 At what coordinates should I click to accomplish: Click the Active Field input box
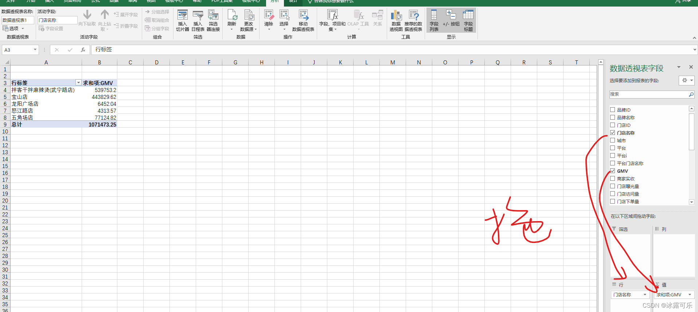coord(58,20)
